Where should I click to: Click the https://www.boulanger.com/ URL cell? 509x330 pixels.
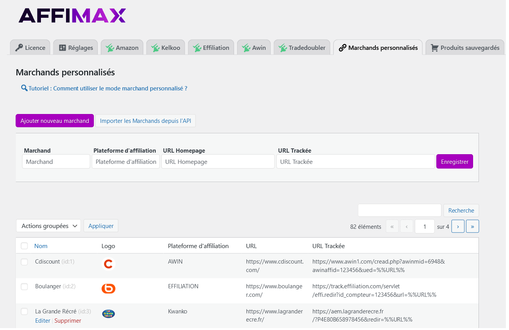tap(274, 291)
